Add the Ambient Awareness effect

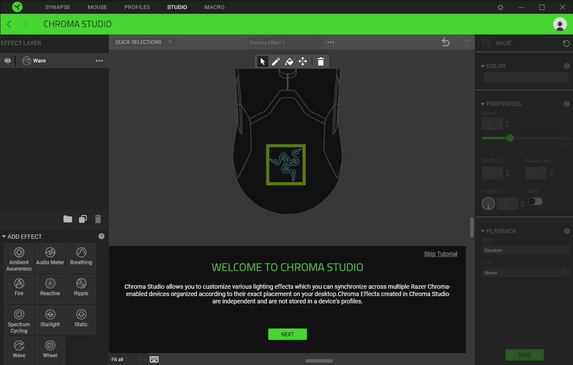point(19,258)
